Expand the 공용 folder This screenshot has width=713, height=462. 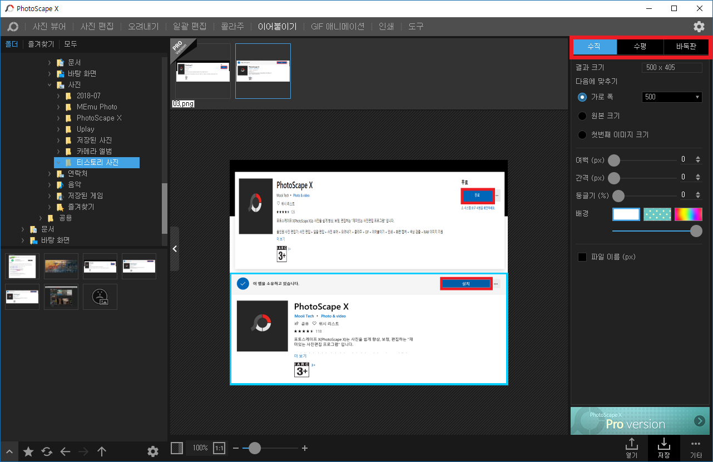point(40,218)
